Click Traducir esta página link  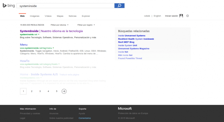pos(69,75)
